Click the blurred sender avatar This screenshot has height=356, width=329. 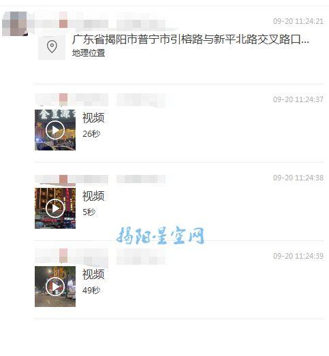(14, 24)
